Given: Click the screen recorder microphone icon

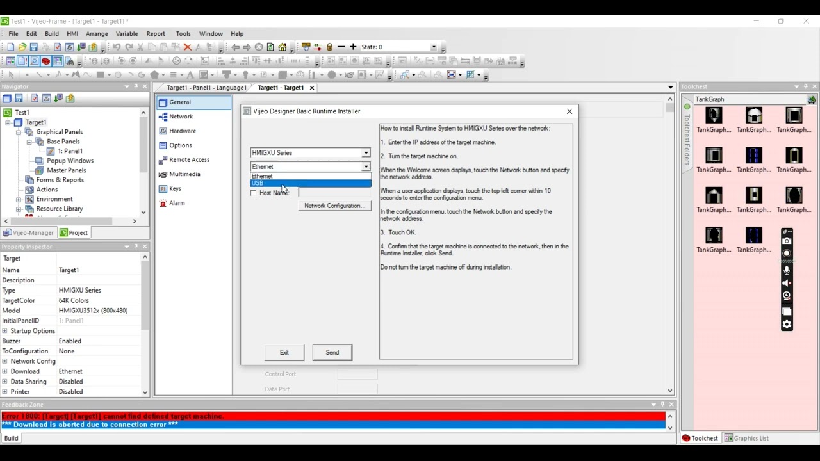Looking at the screenshot, I should (787, 270).
